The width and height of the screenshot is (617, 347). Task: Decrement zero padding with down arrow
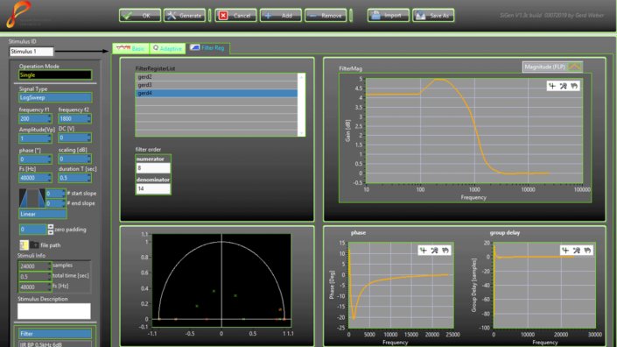(x=51, y=232)
